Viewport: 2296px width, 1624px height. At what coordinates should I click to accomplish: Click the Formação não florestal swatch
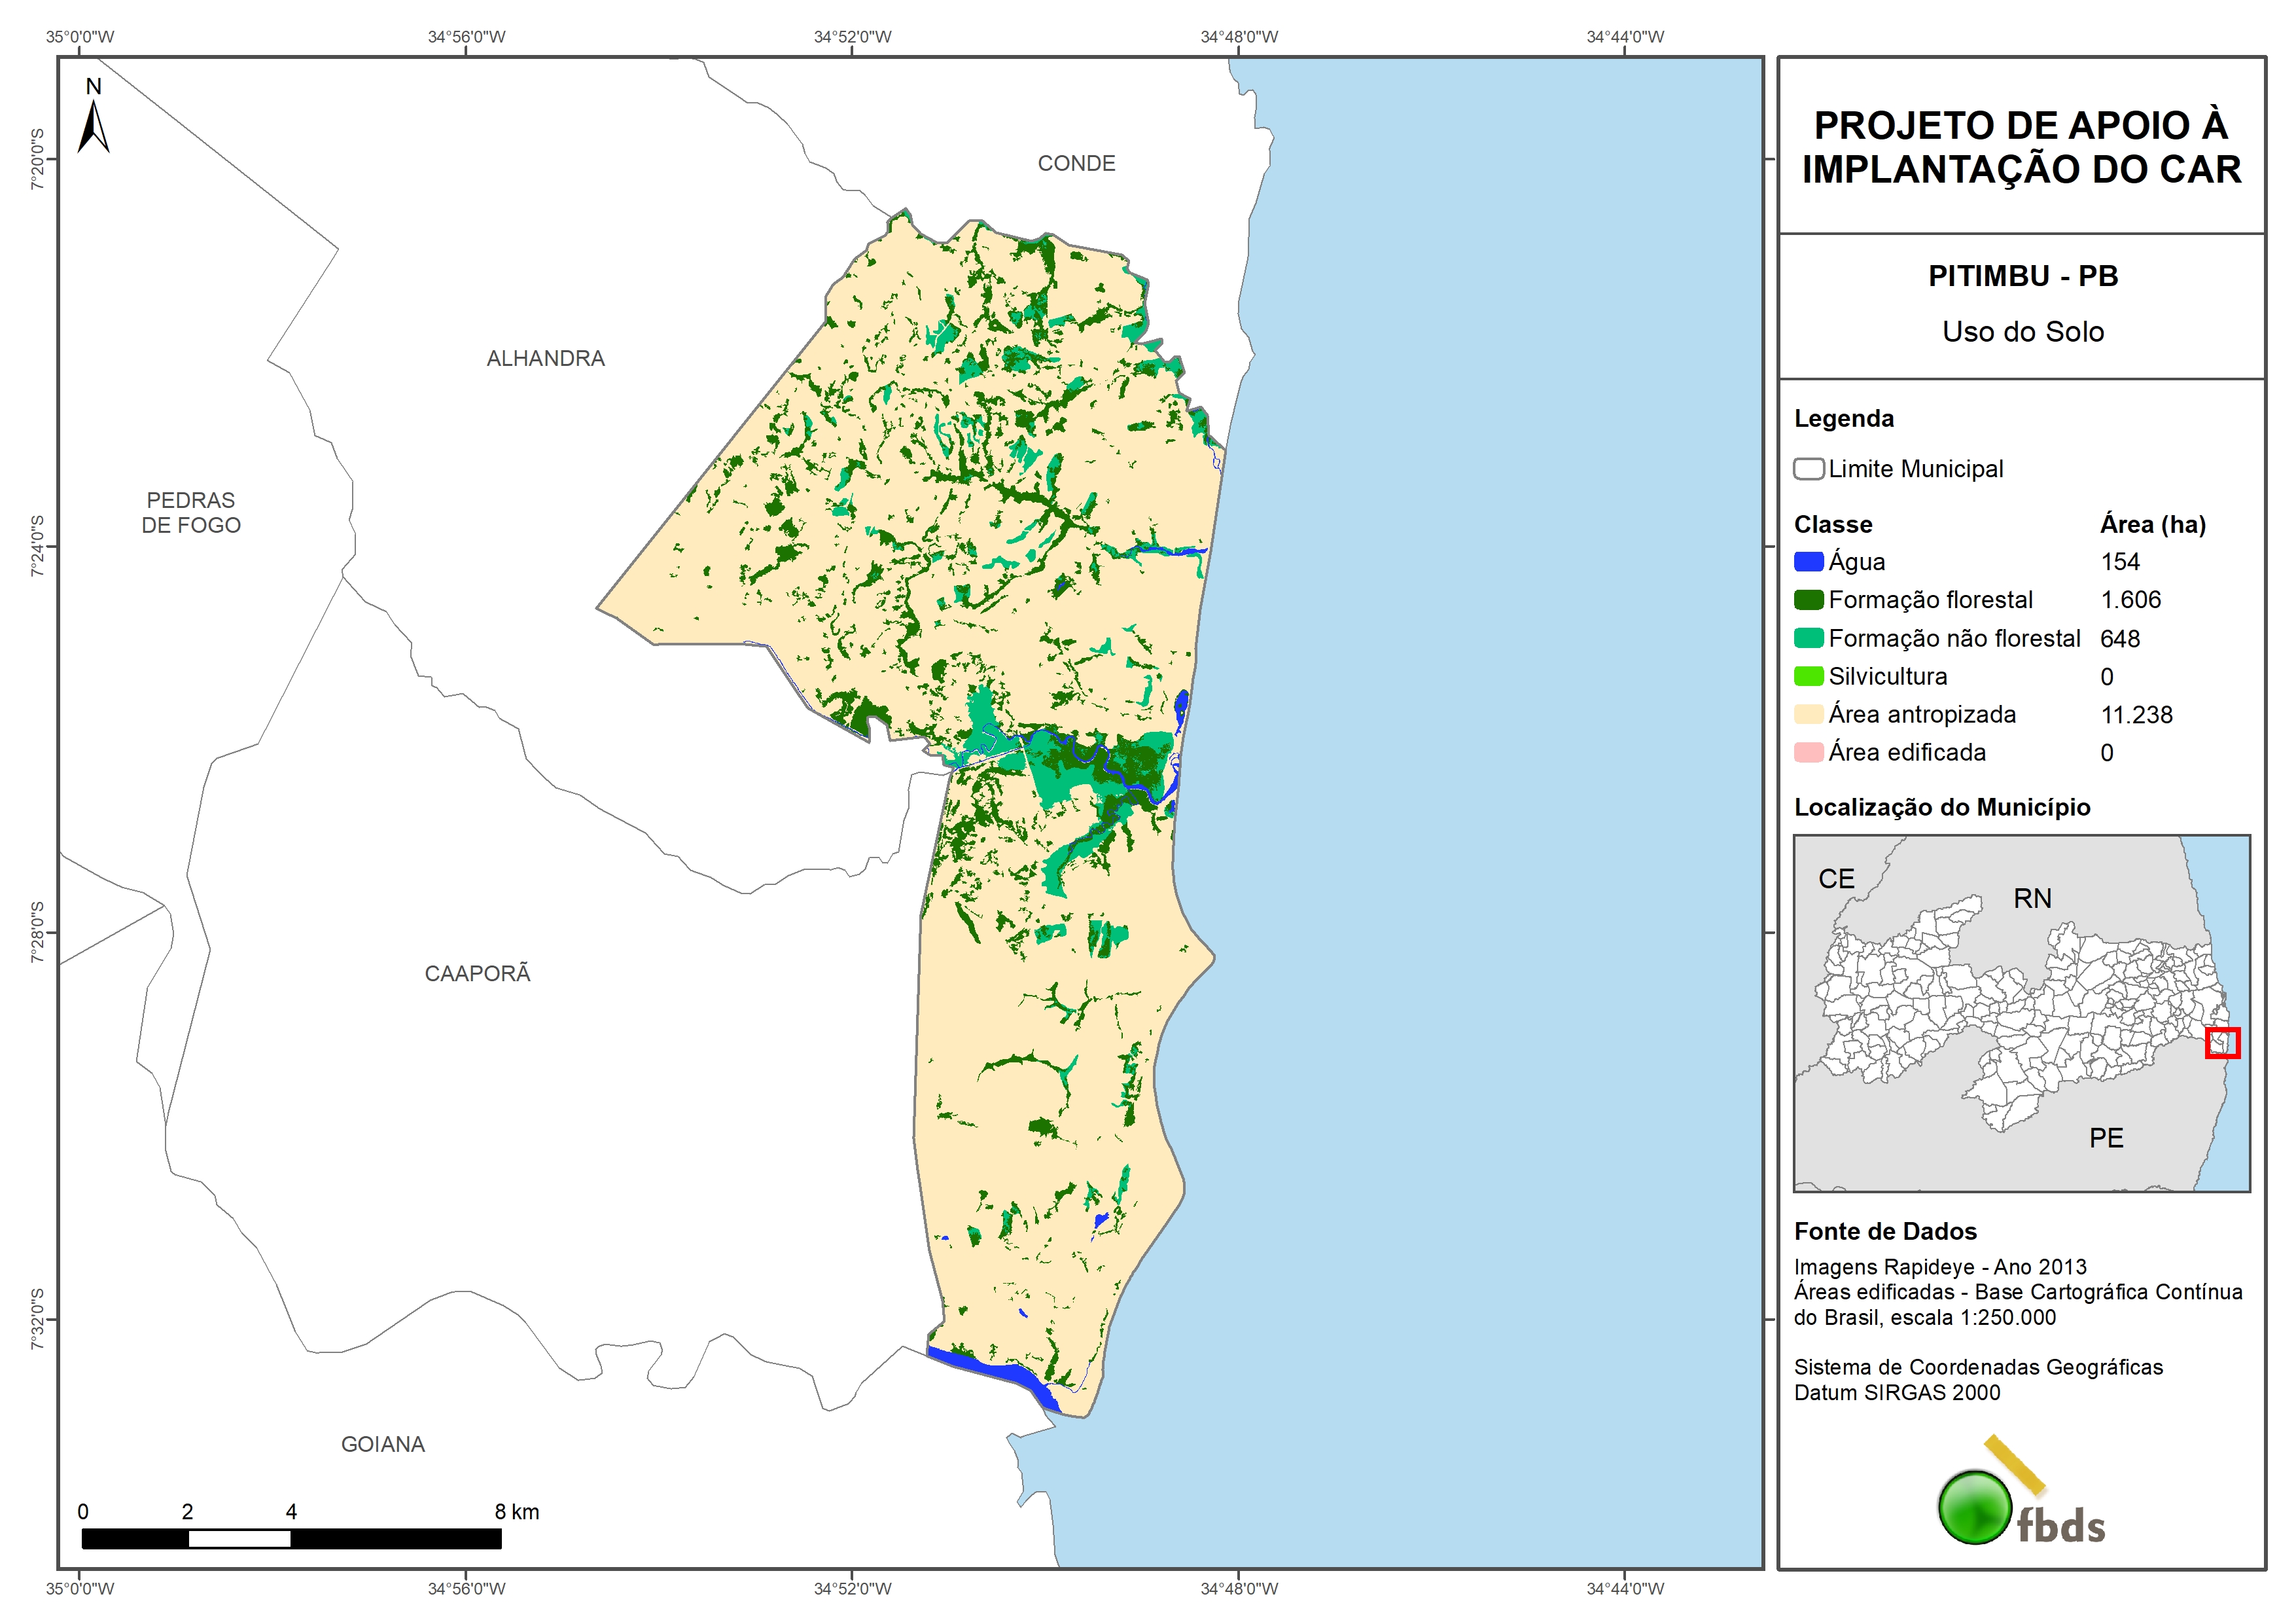pos(1808,638)
